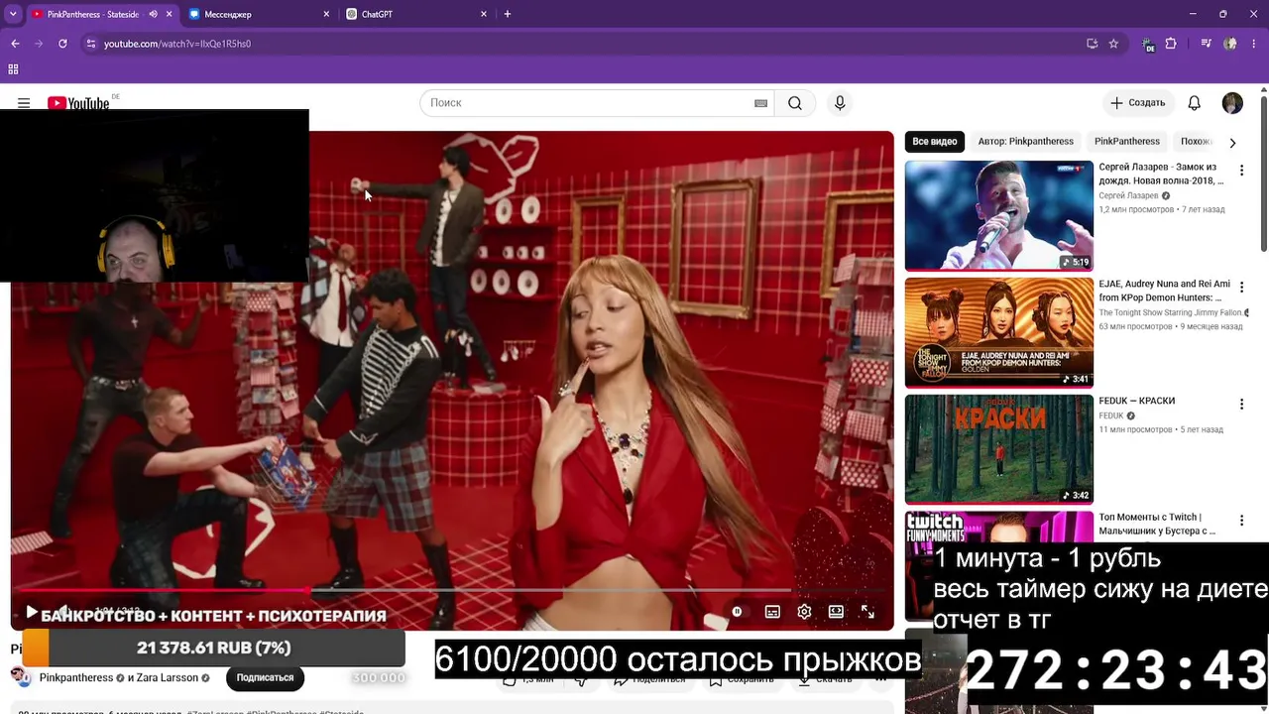Bookmark this page with the star icon

[1113, 44]
